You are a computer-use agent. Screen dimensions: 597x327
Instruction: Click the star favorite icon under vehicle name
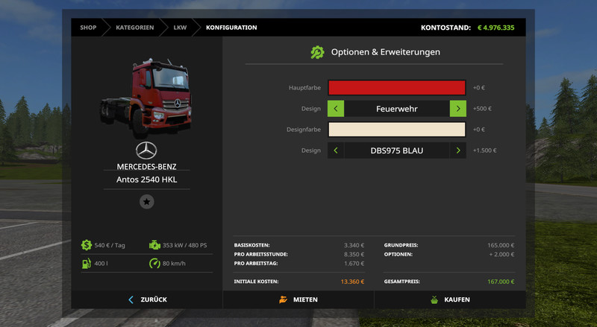(x=147, y=202)
